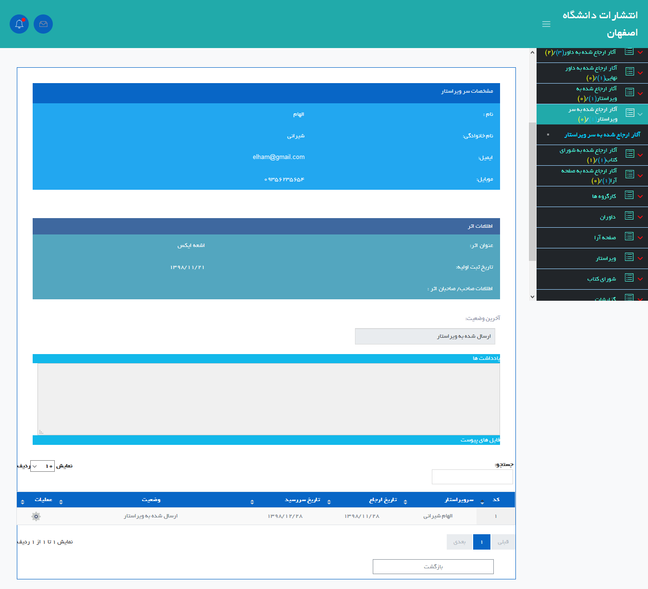Expand آثار ارجاع شده به شورای کتاب chevron
Viewport: 648px width, 589px height.
[640, 155]
